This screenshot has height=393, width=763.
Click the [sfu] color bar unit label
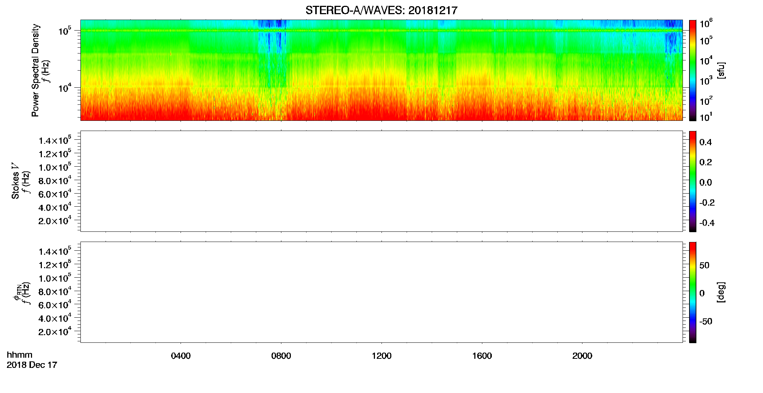721,70
